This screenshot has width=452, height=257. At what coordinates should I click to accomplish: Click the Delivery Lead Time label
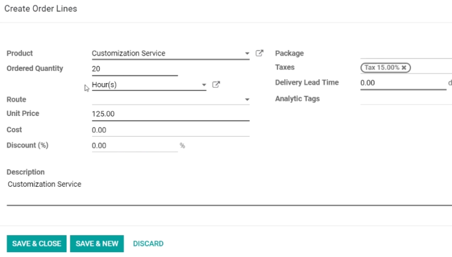(x=307, y=82)
